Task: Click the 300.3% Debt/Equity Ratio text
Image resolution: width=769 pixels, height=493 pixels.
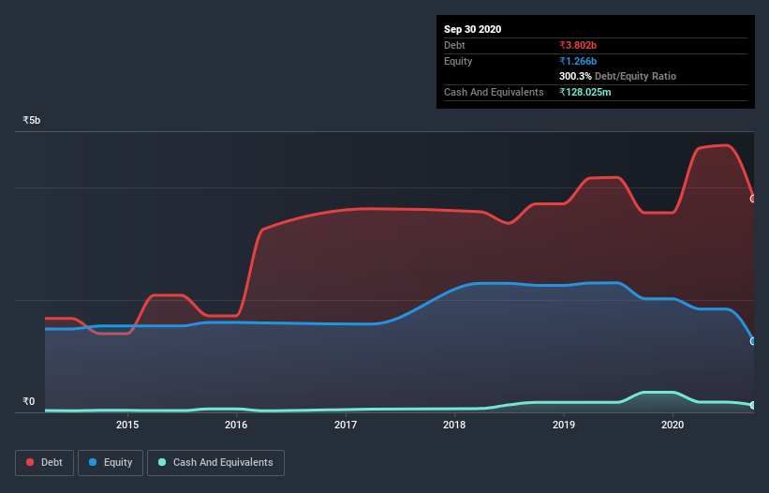Action: [618, 76]
